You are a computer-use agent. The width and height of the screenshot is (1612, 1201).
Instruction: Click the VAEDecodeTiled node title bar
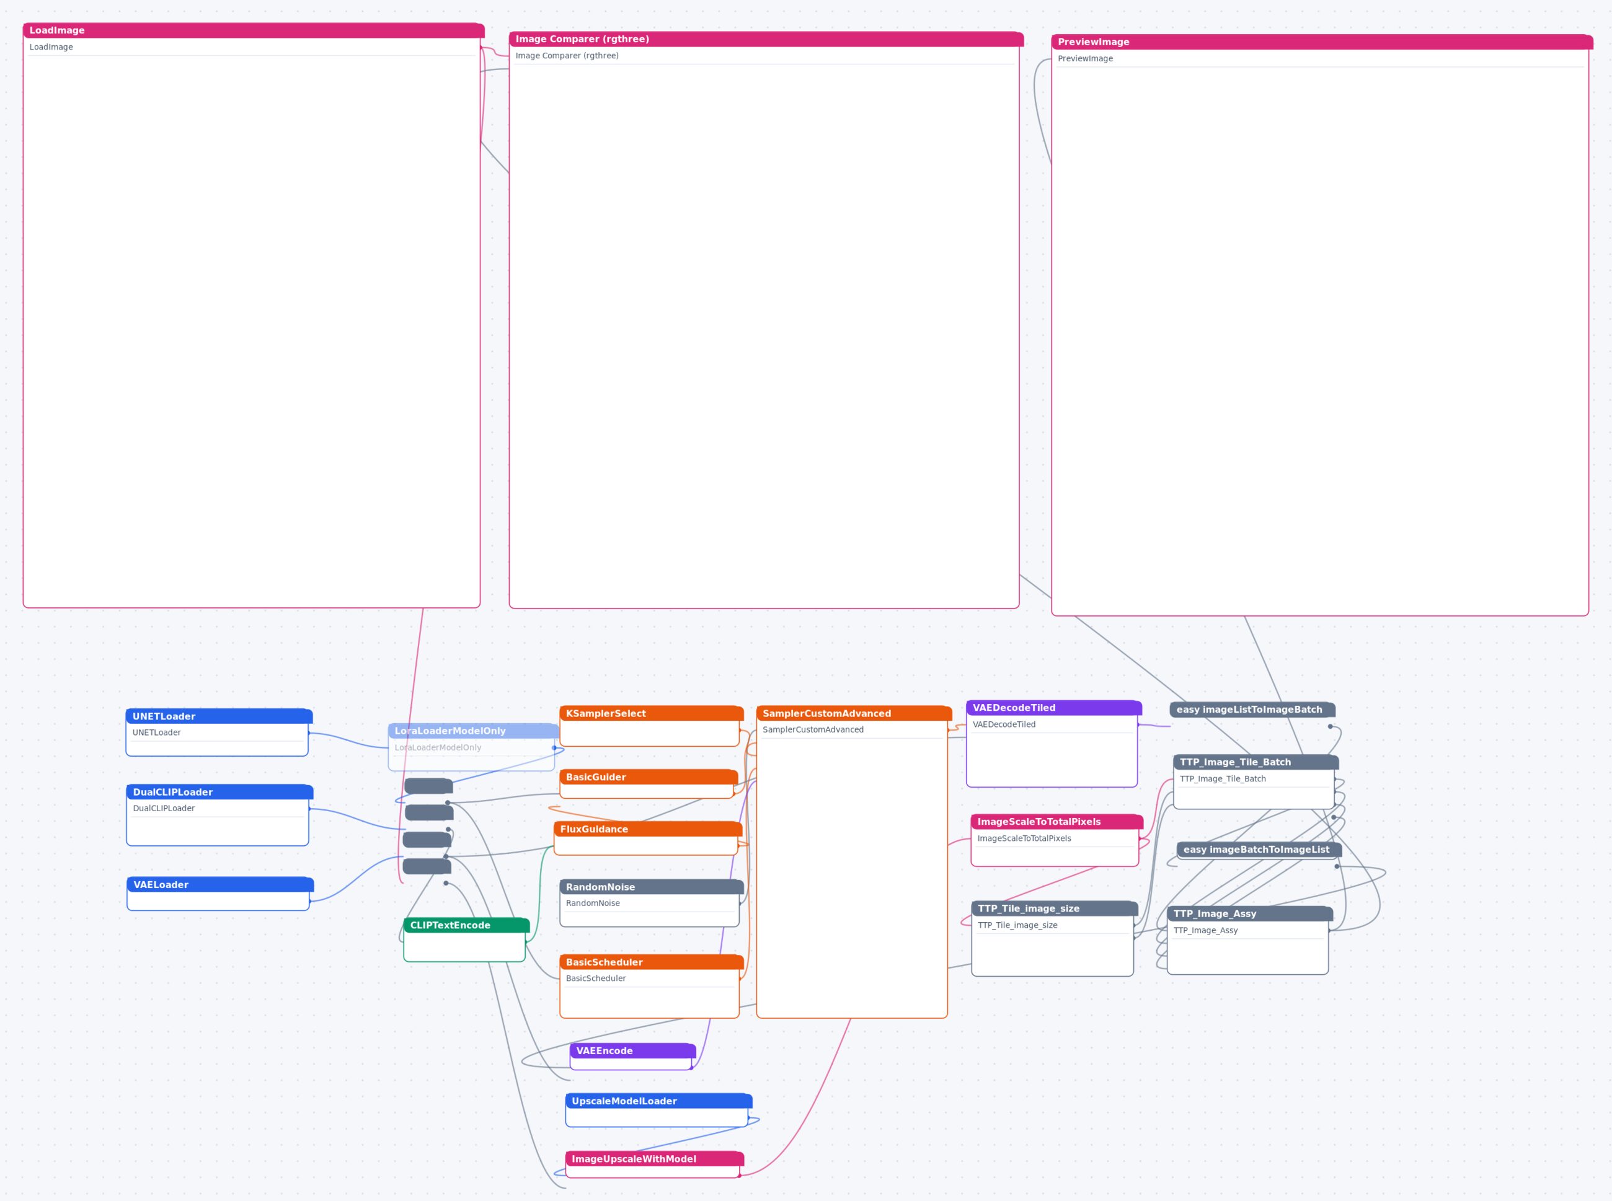(1054, 707)
